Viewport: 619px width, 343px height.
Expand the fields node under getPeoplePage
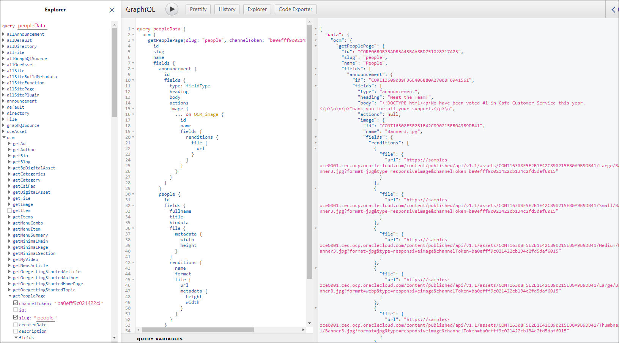16,337
